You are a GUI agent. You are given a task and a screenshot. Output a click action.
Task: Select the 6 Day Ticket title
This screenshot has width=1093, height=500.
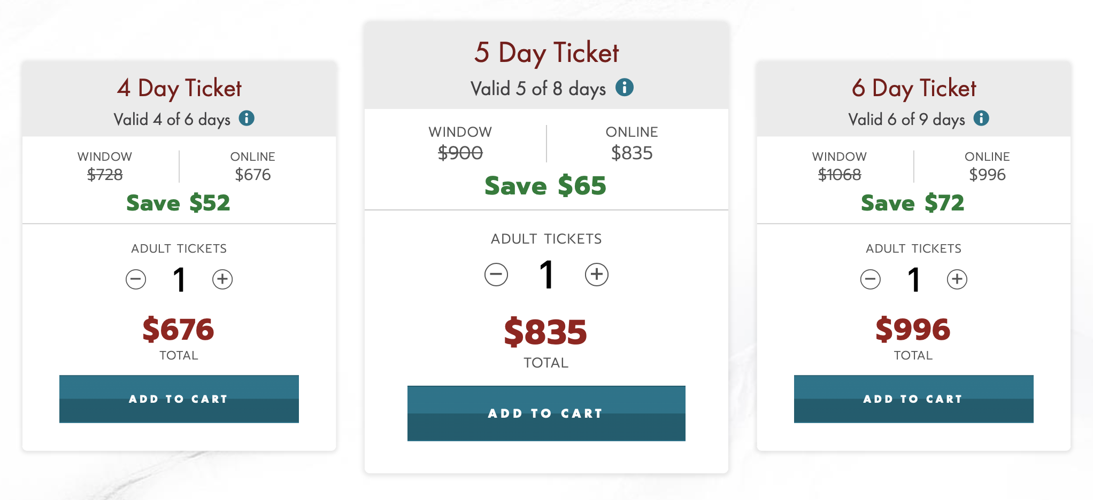[914, 89]
